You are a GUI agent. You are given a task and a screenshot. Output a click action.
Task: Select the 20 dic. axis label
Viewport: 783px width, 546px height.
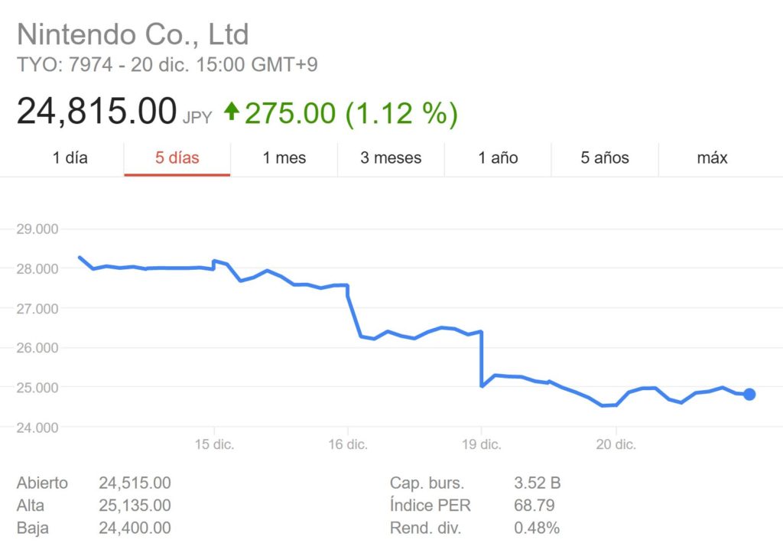pos(616,444)
